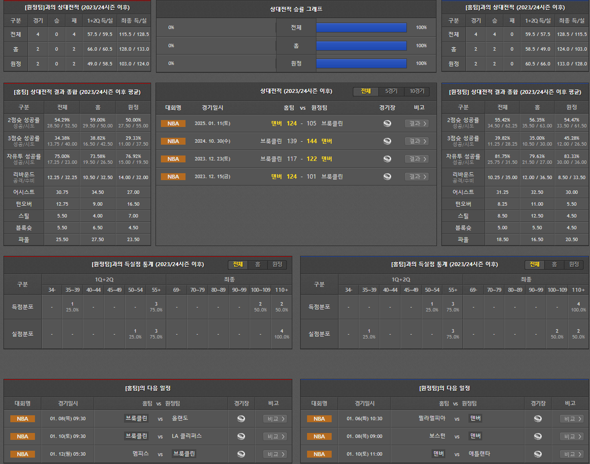Click stadium icon for Denver vs Atlanta game

coord(538,454)
